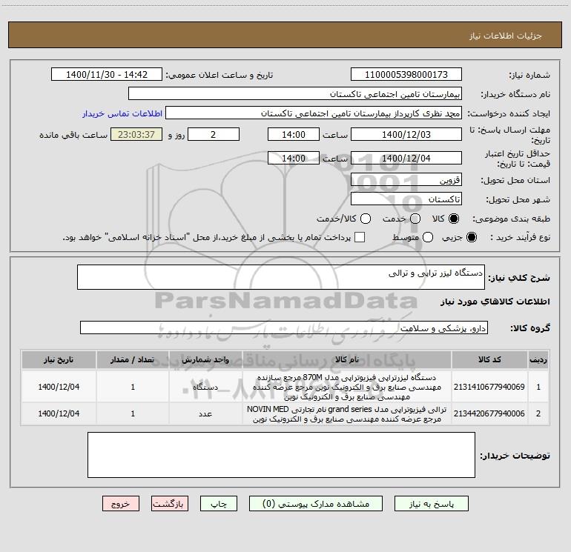Click the بازگشت back button
This screenshot has width=571, height=552.
[170, 504]
